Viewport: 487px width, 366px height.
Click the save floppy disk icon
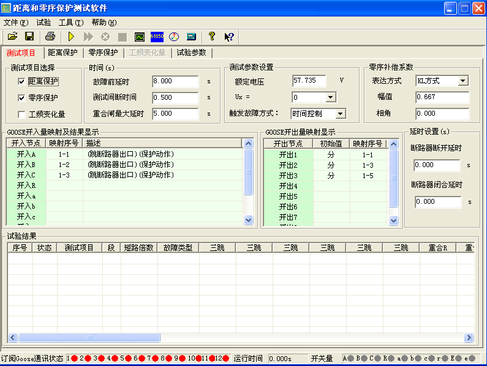[x=29, y=37]
